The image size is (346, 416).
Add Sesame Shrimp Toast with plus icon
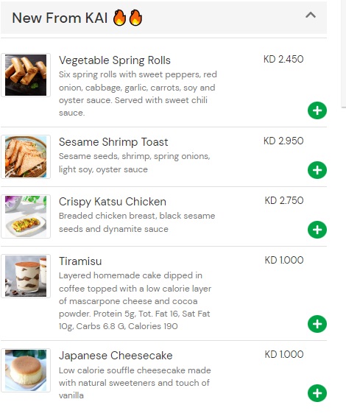317,170
